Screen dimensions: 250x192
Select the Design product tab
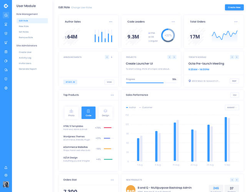tap(105, 113)
